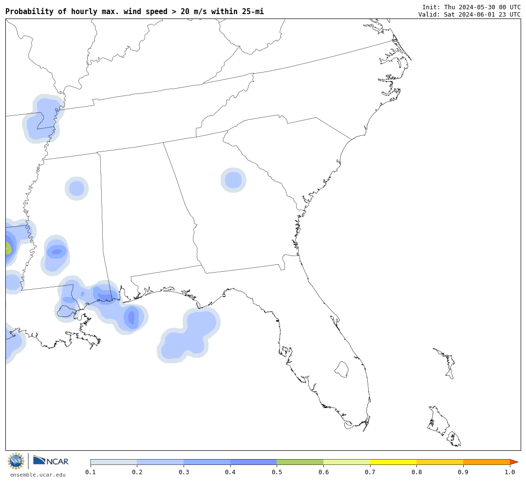The height and width of the screenshot is (481, 526).
Task: Click the isolated blue probability blob in Georgia
Action: point(233,180)
